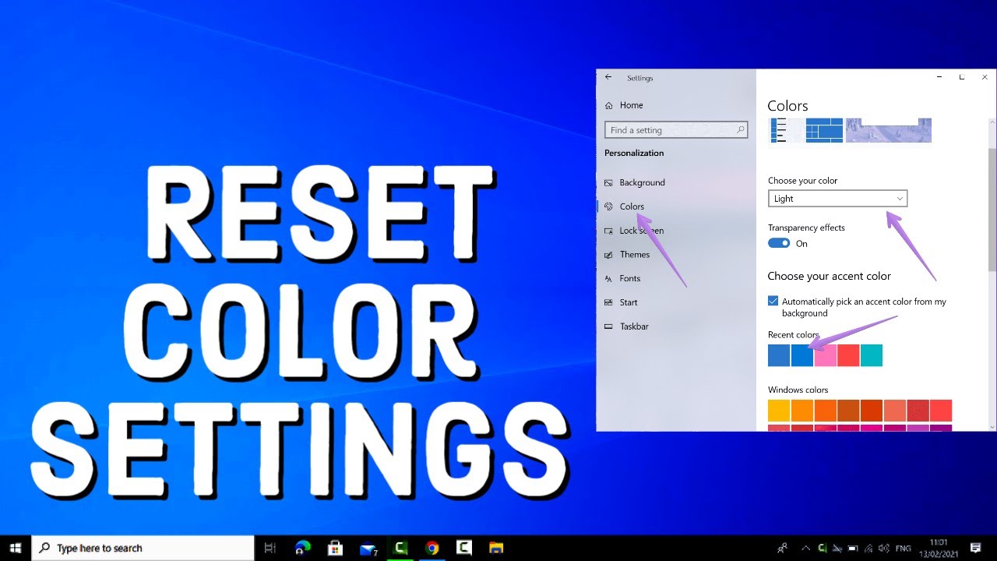Pick the pink recent color

[826, 355]
